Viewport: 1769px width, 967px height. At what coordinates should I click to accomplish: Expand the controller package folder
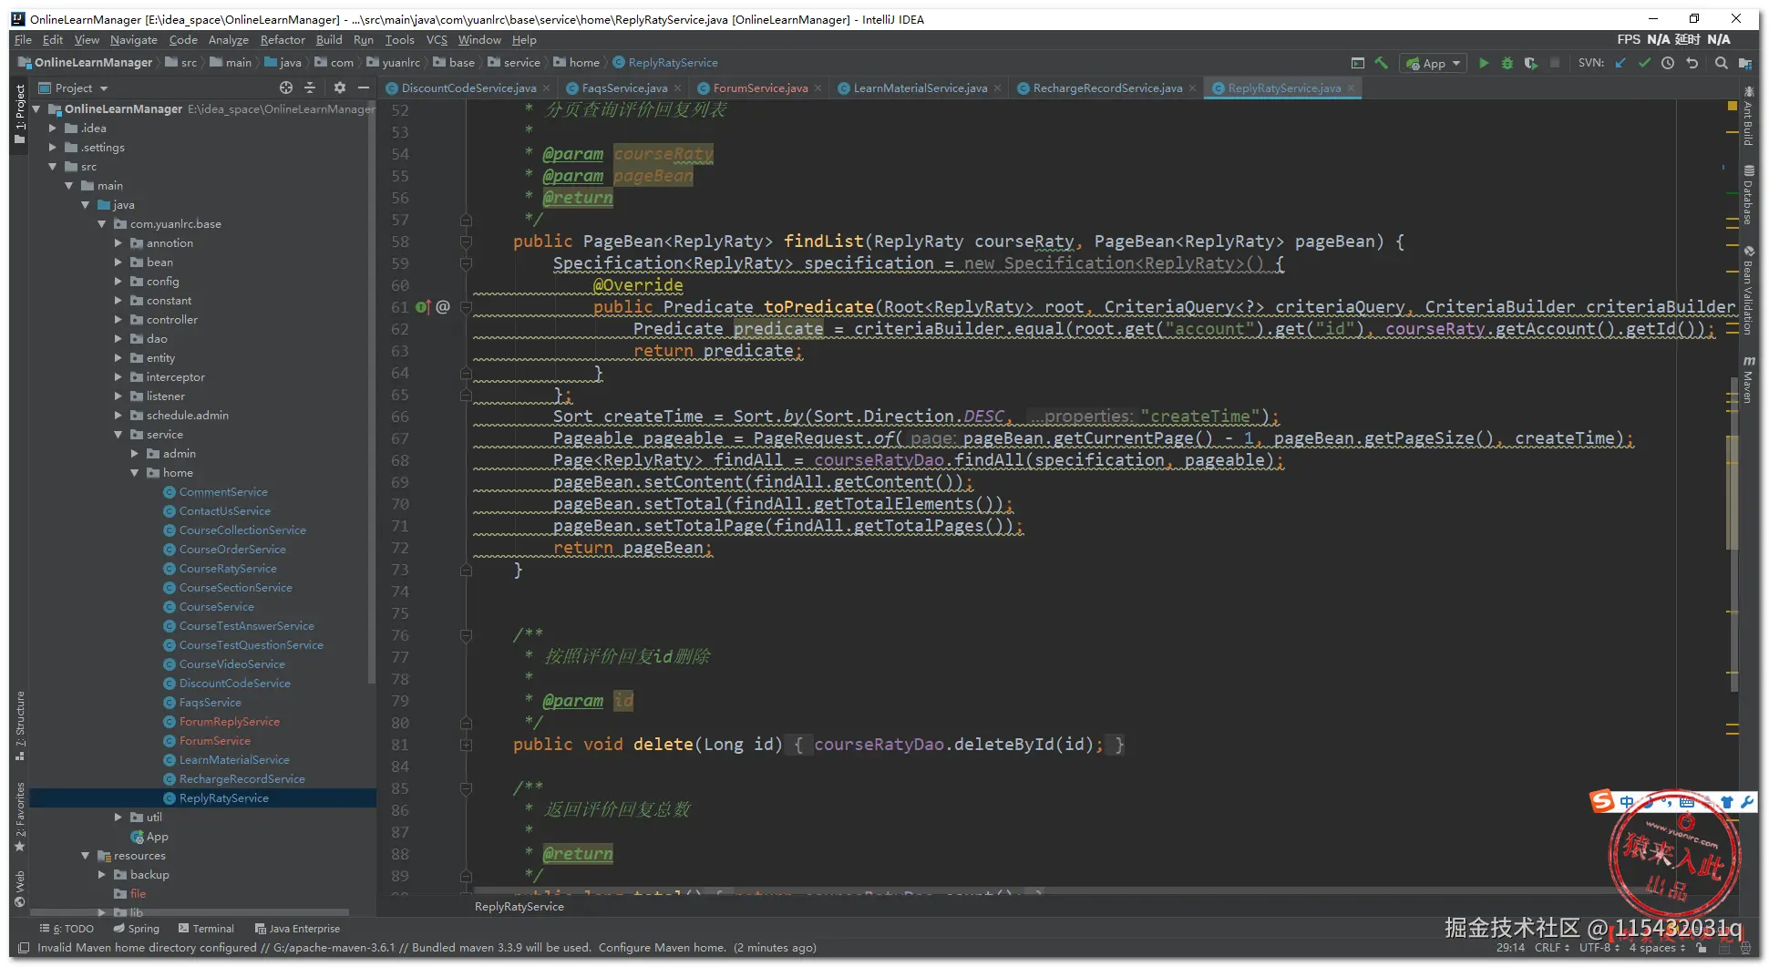coord(118,320)
